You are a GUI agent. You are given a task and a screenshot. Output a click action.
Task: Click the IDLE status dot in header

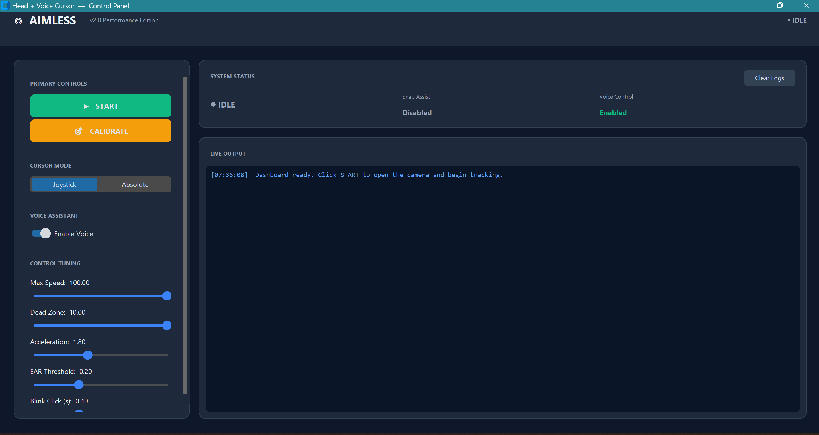(789, 20)
